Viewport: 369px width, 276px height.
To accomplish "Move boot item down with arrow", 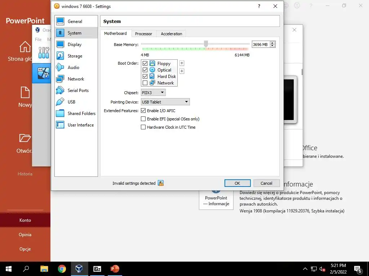I will (x=182, y=71).
